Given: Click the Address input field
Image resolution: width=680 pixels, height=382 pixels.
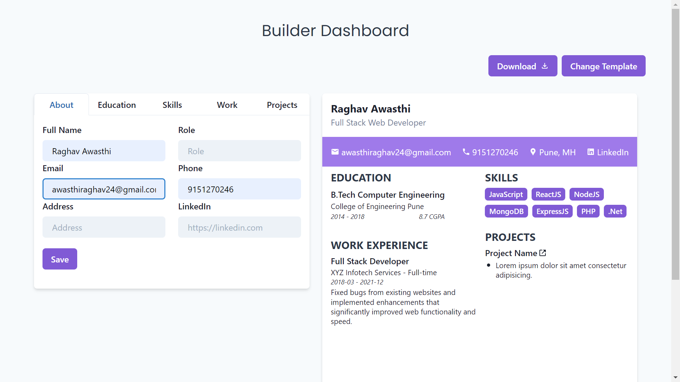Looking at the screenshot, I should (104, 227).
